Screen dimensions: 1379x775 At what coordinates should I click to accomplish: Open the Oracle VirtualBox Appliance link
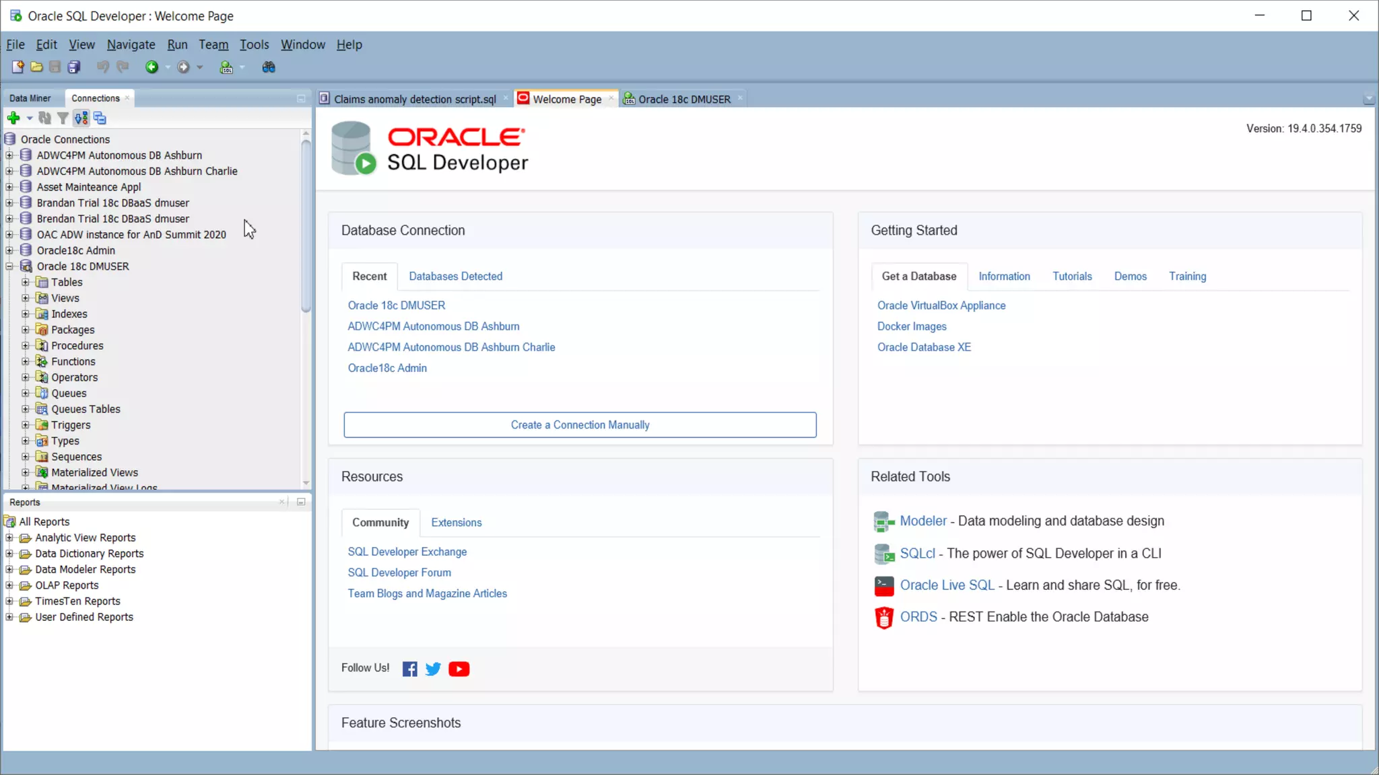(941, 305)
